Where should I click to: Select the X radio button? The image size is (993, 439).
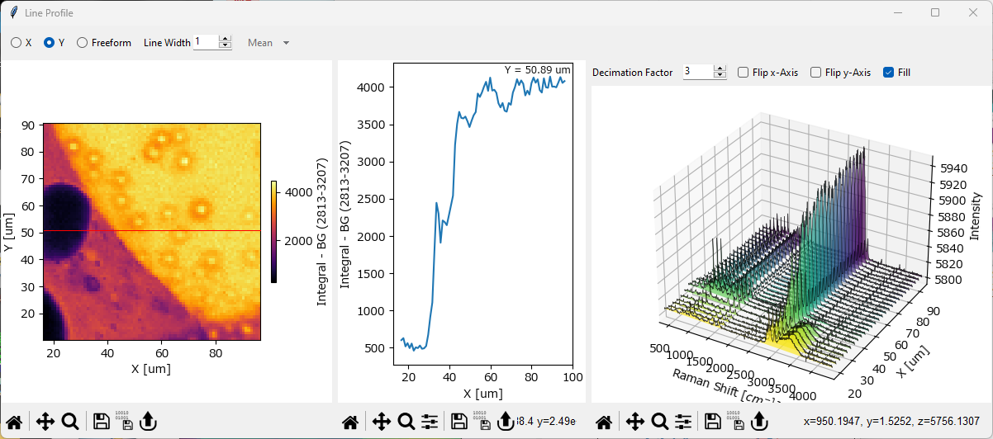coord(16,43)
